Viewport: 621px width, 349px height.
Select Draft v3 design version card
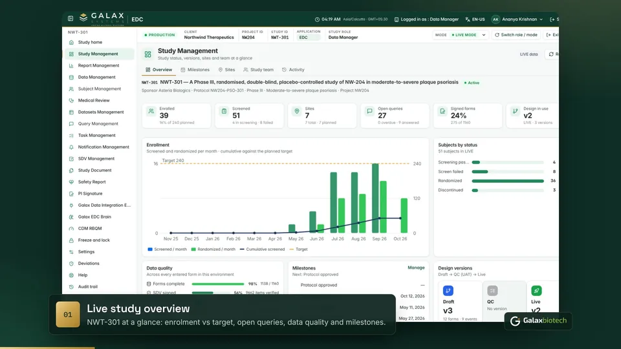(x=460, y=302)
